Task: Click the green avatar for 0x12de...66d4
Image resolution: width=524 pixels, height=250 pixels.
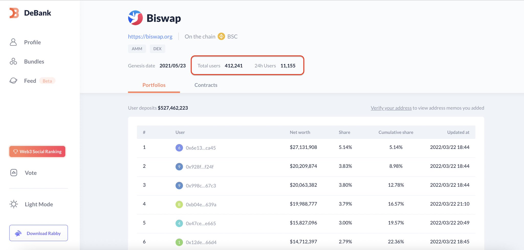Action: tap(179, 242)
